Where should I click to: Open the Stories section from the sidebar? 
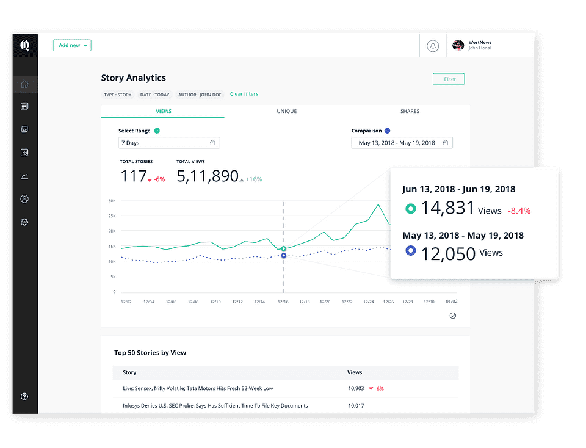pyautogui.click(x=24, y=106)
